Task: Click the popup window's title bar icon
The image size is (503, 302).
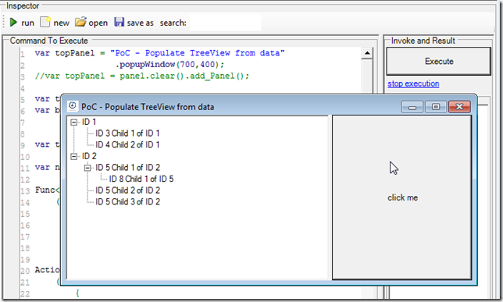Action: [73, 106]
